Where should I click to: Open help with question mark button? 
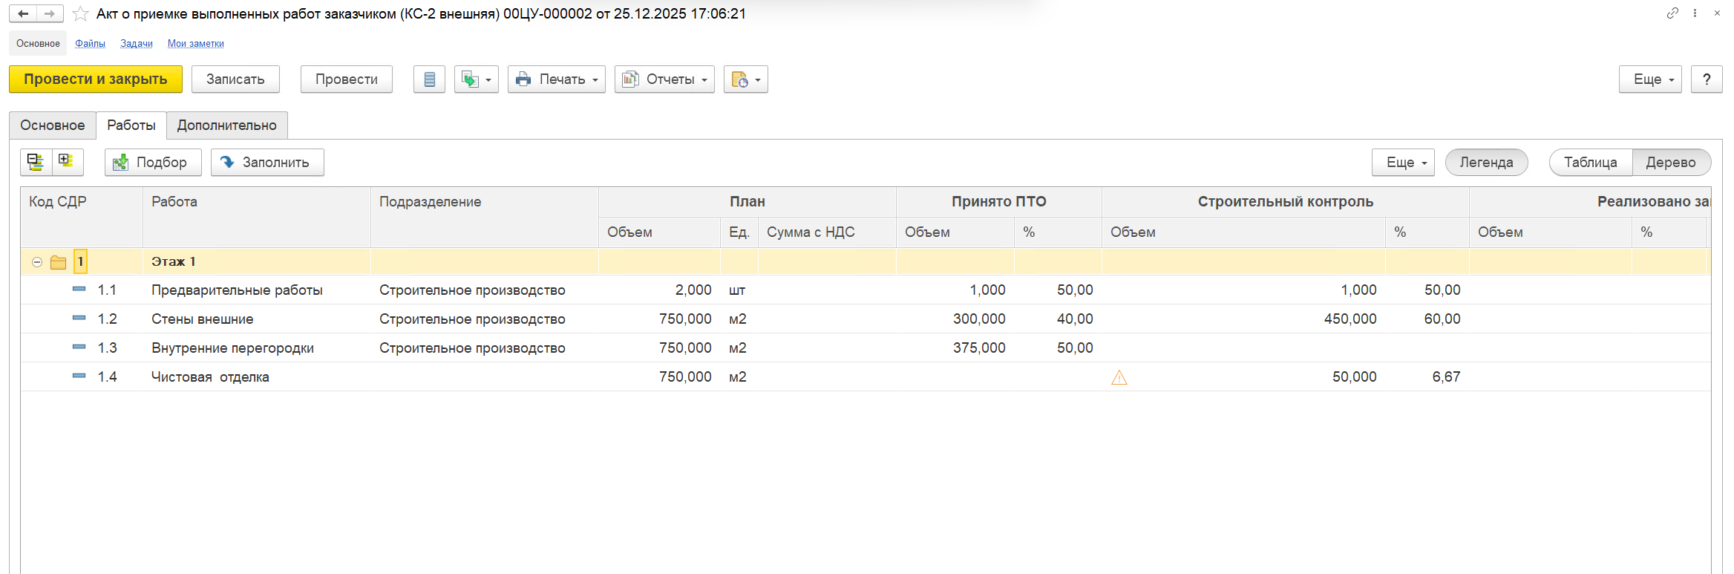tap(1706, 79)
